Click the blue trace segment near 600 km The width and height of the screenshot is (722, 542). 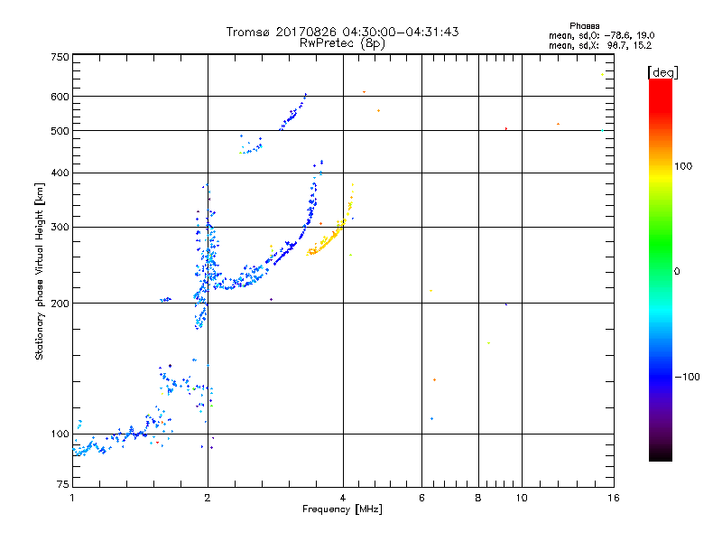(x=292, y=113)
